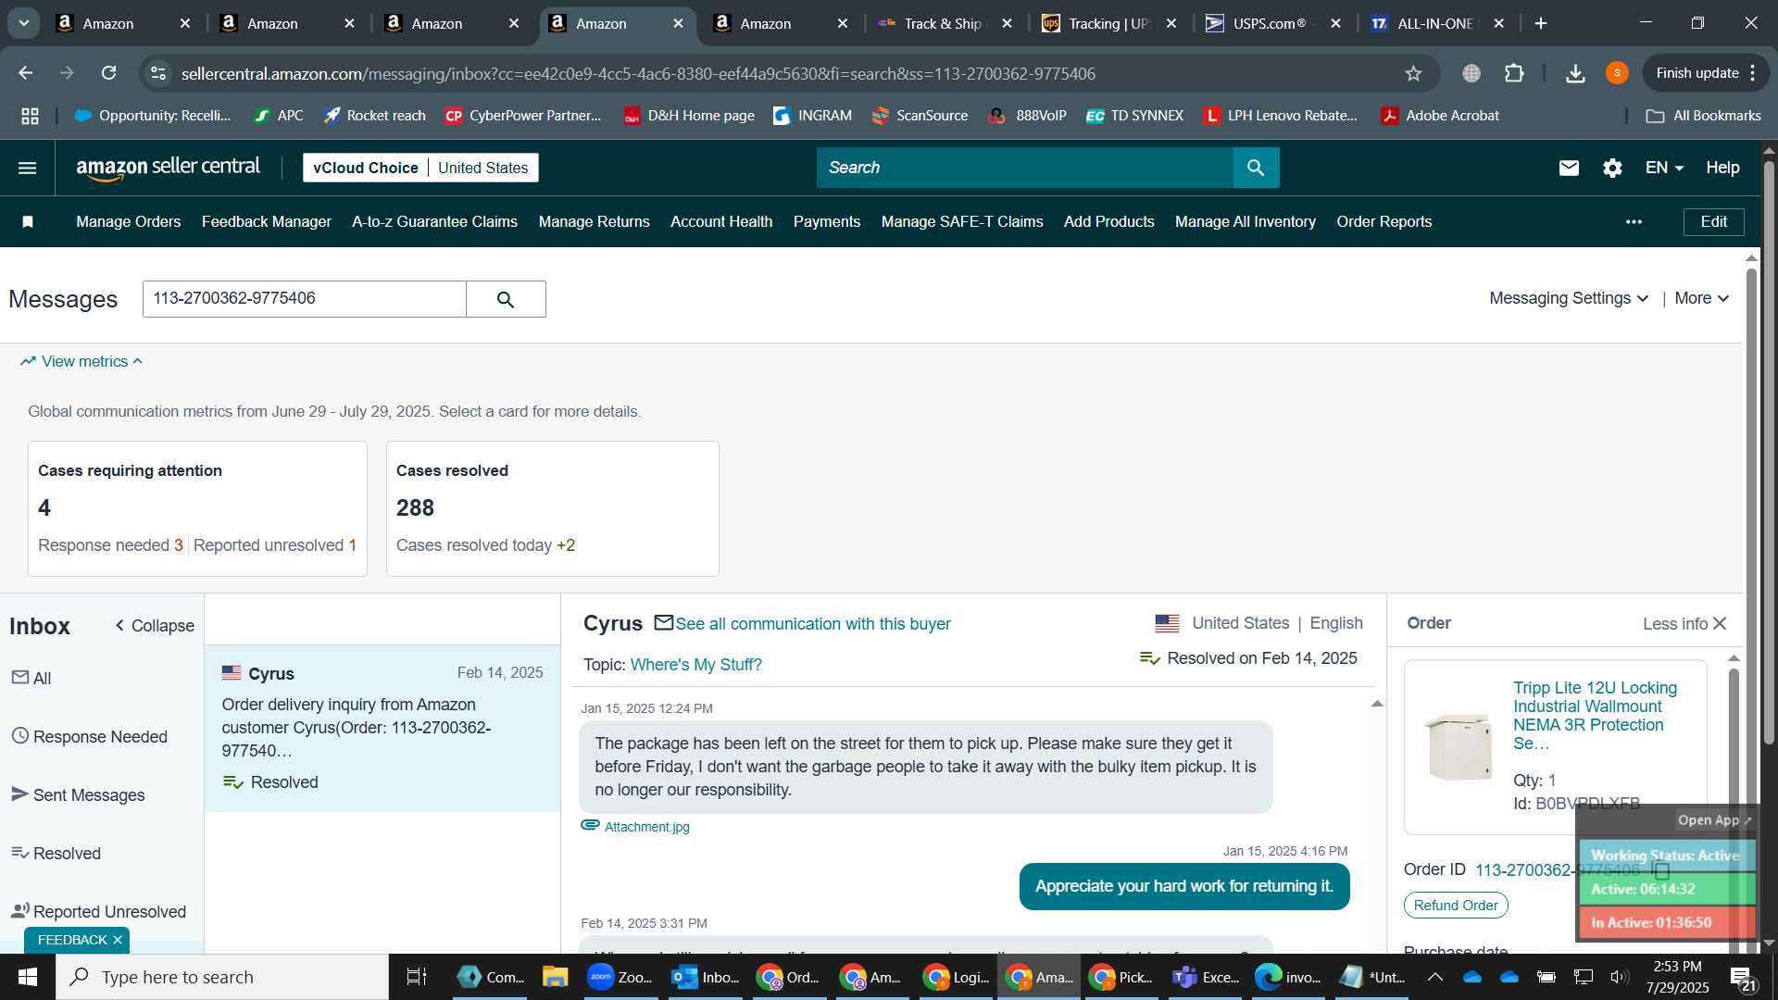
Task: Select the Cases resolved card
Action: pos(552,508)
